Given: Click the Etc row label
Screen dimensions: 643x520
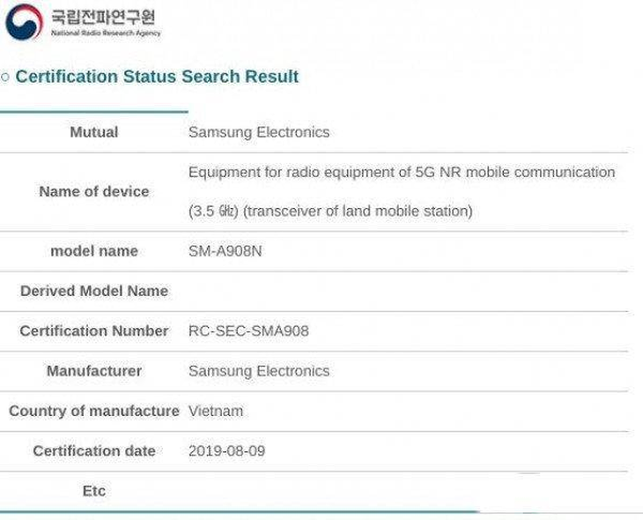Looking at the screenshot, I should pyautogui.click(x=94, y=491).
